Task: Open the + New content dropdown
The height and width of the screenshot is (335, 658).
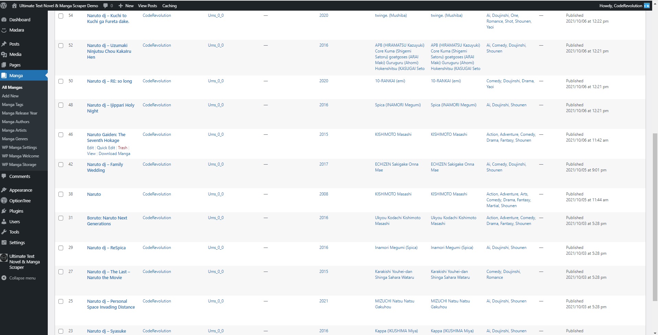Action: tap(126, 6)
